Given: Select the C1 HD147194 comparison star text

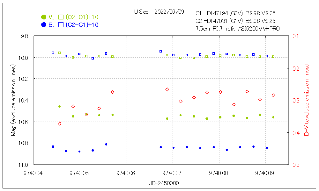Looking at the screenshot, I should coord(235,13).
